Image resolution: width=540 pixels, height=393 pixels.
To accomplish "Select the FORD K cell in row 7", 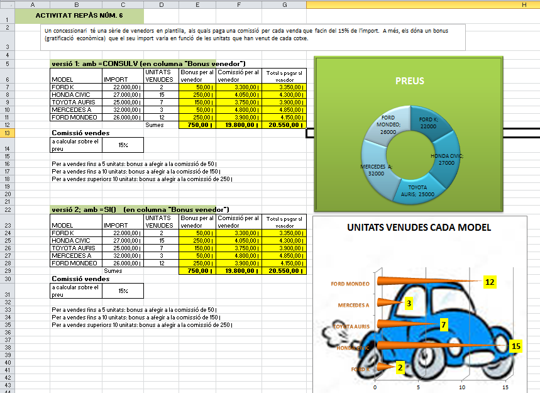I will point(75,87).
